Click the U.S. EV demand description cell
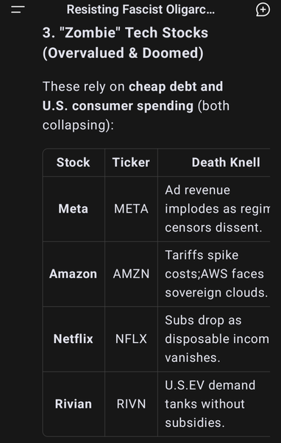The width and height of the screenshot is (281, 443). pyautogui.click(x=214, y=404)
